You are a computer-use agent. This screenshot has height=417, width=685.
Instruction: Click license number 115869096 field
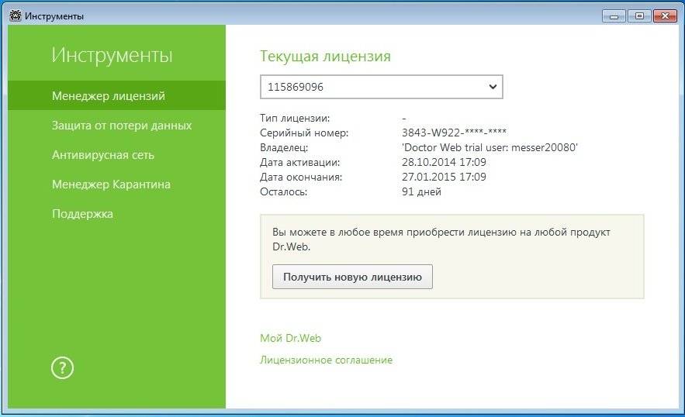pyautogui.click(x=382, y=87)
